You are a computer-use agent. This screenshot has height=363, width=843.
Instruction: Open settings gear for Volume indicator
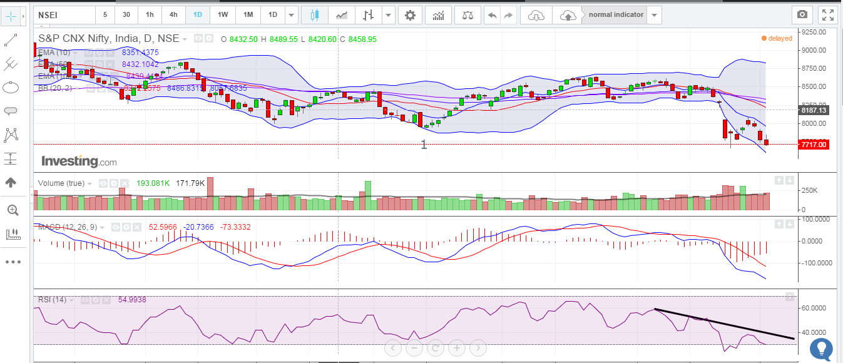coord(115,183)
